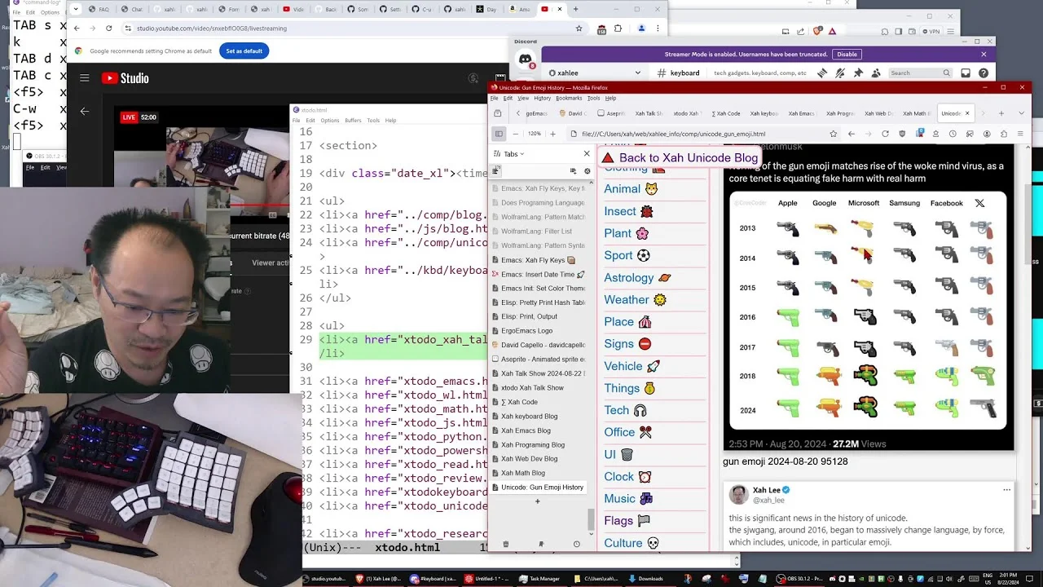Click Set as default Chrome button
The height and width of the screenshot is (587, 1043).
[x=244, y=51]
